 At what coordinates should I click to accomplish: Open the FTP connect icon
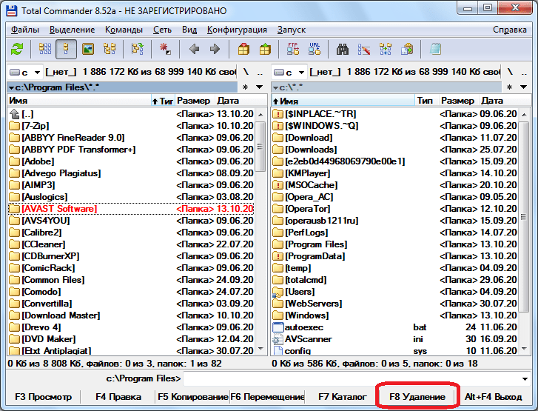click(292, 49)
